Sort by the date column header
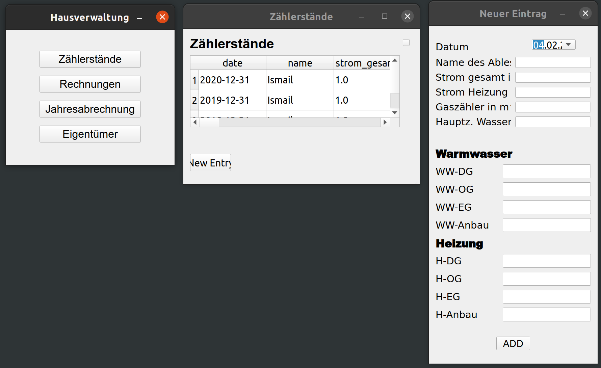The height and width of the screenshot is (368, 601). (x=232, y=63)
